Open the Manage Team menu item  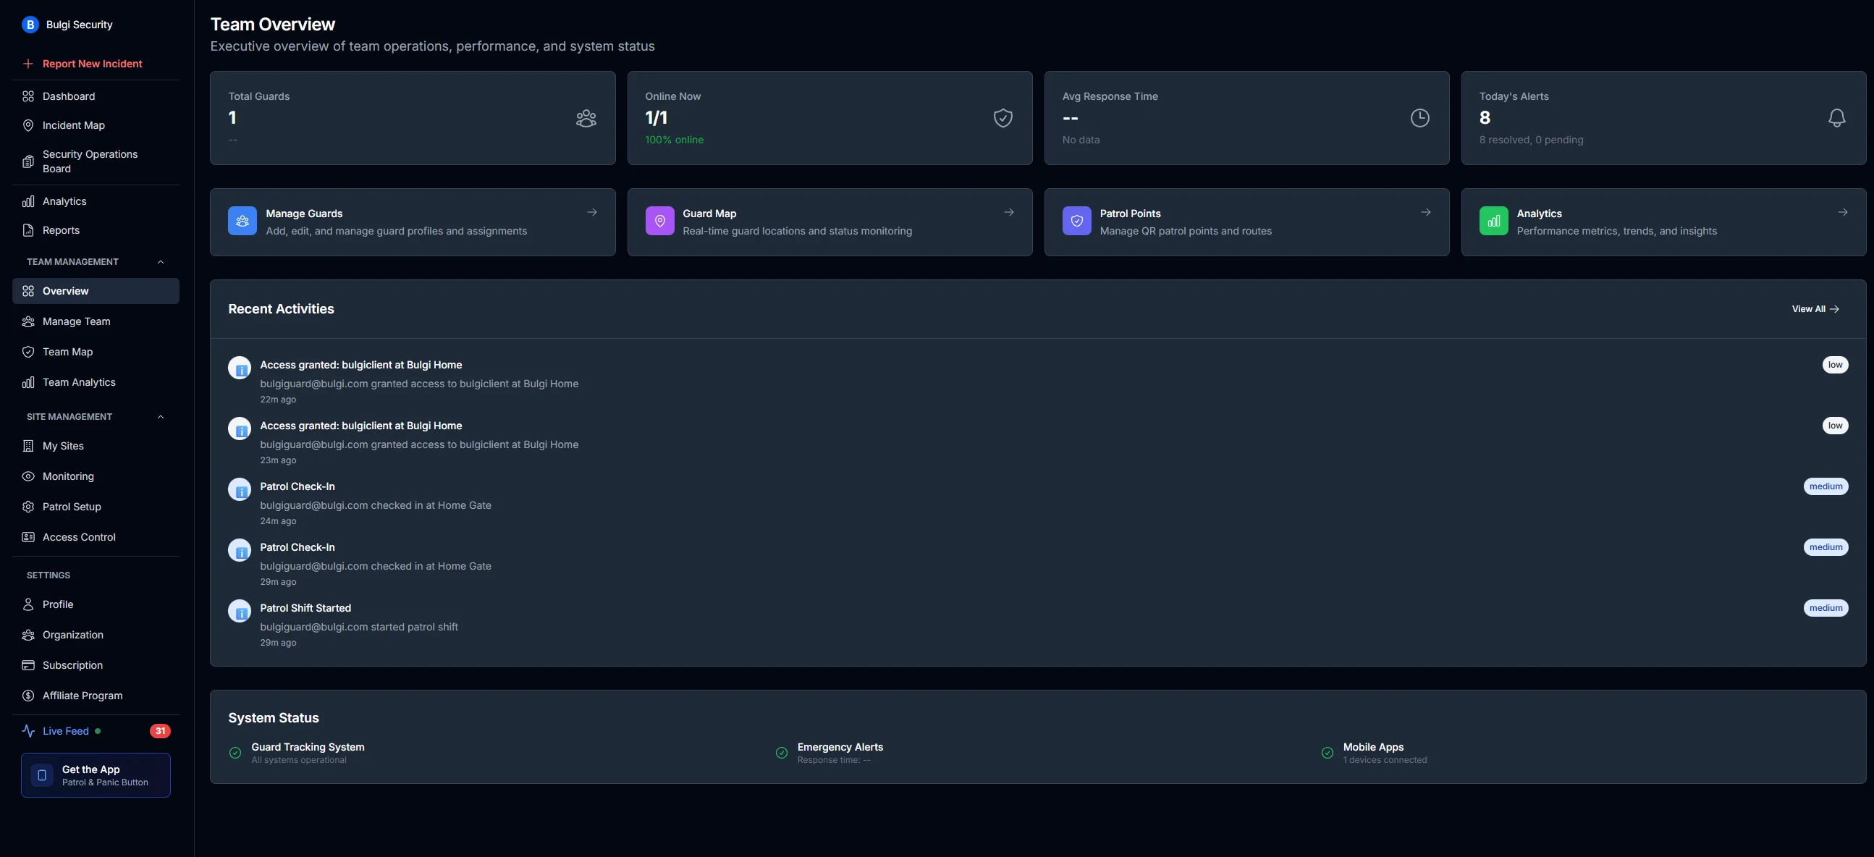(x=76, y=321)
